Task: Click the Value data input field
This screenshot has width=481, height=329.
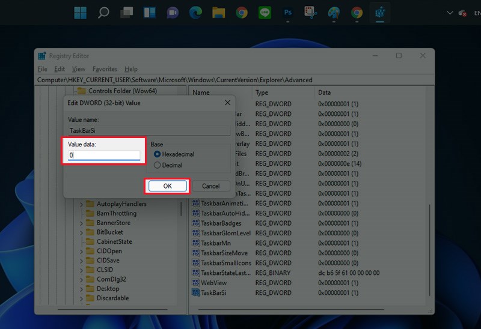Action: (104, 155)
